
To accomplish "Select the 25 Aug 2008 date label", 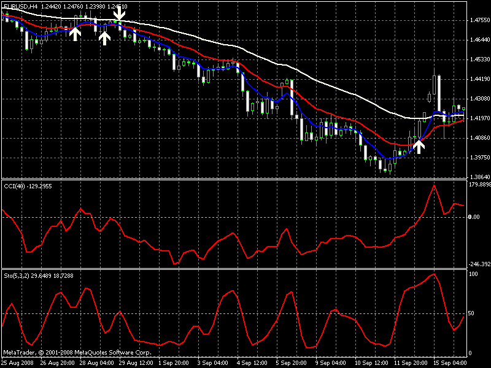I will (16, 362).
